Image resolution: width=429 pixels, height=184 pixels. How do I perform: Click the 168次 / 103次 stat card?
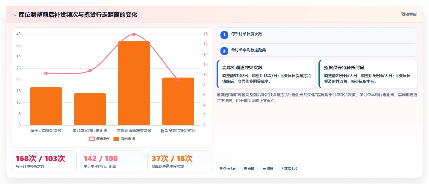click(x=44, y=161)
